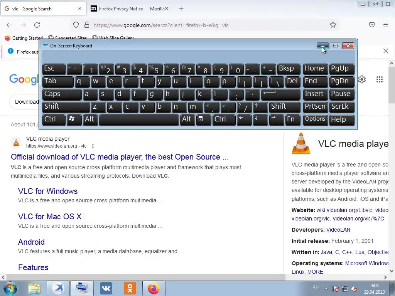395x296 pixels.
Task: Open the Features sitelink
Action: (x=33, y=267)
